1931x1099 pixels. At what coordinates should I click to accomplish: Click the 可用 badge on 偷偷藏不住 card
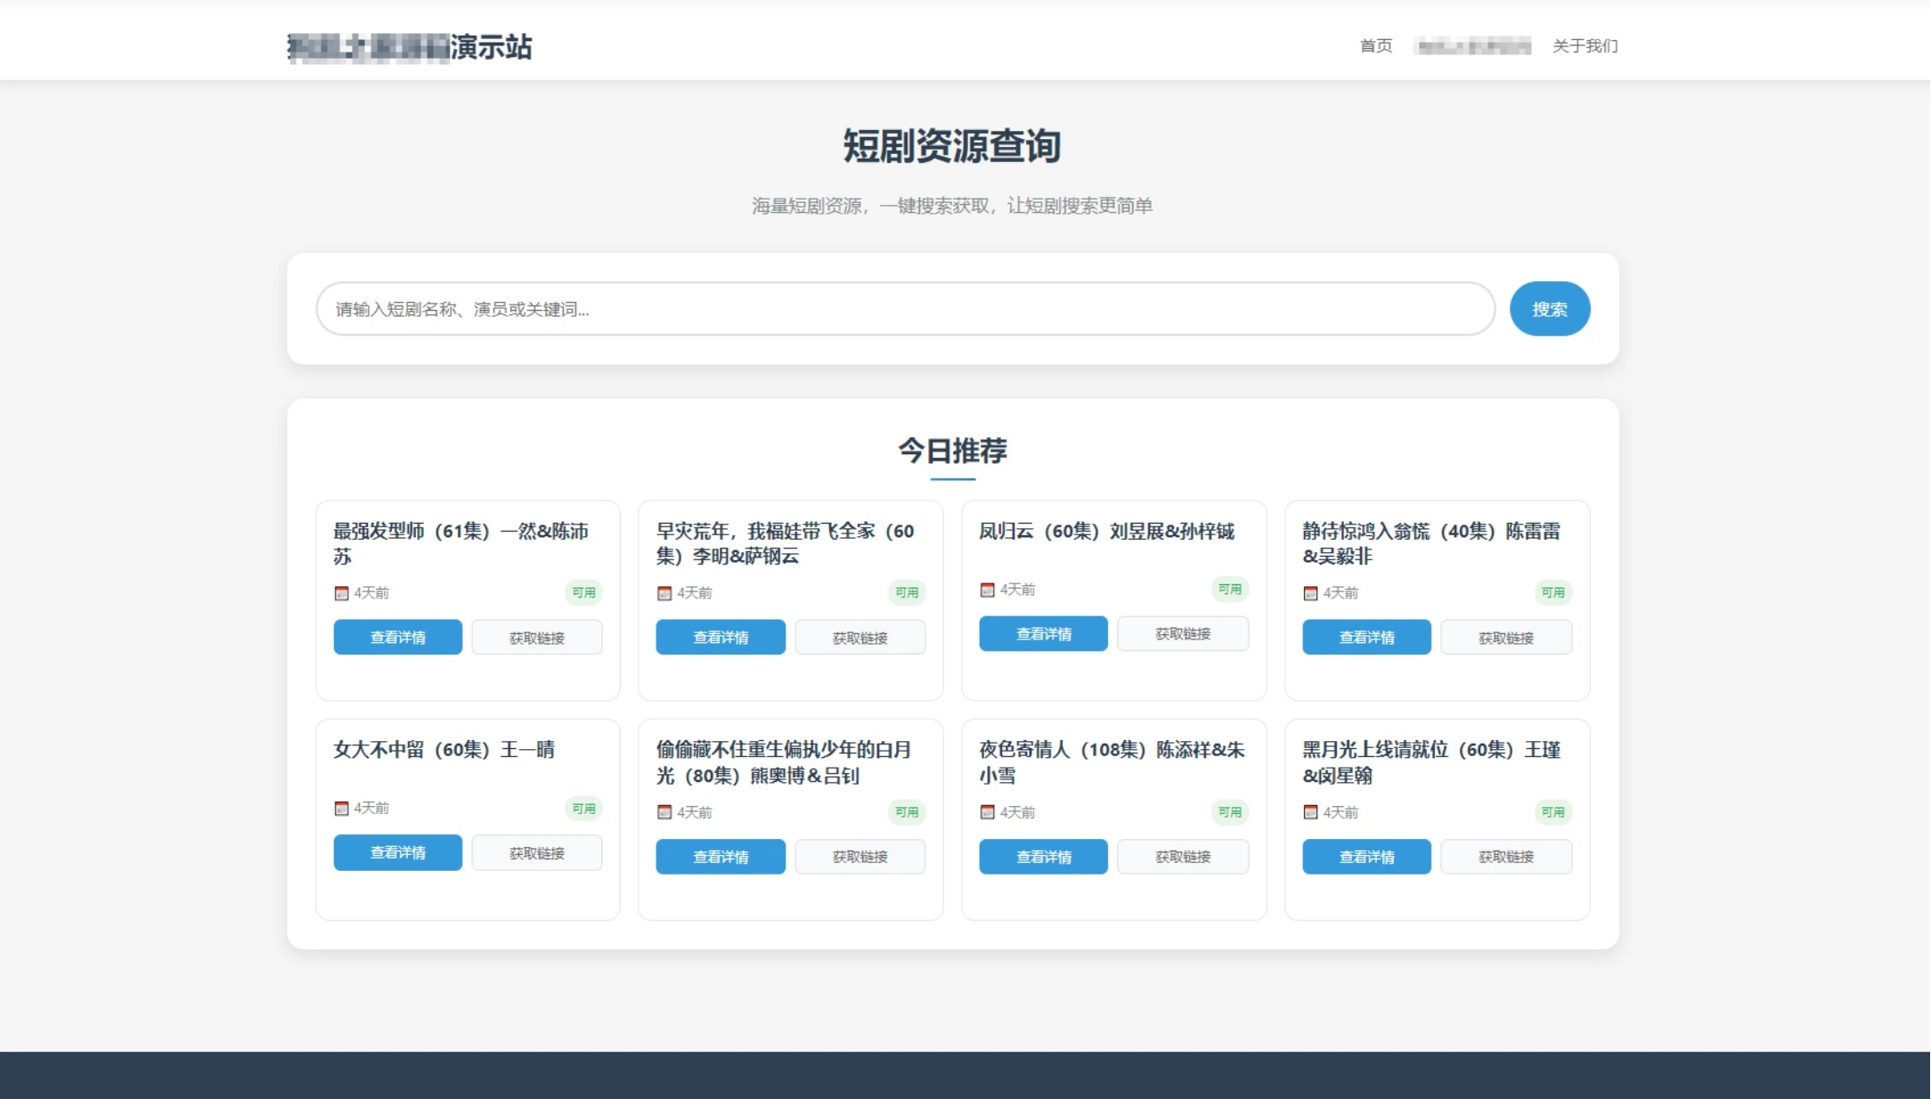tap(907, 812)
